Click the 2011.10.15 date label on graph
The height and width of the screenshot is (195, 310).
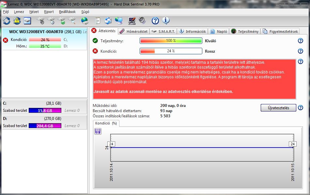[x=293, y=172]
